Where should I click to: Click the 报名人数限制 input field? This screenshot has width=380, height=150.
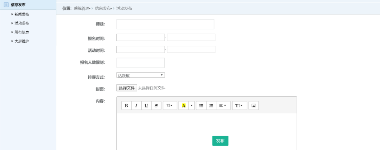click(140, 63)
